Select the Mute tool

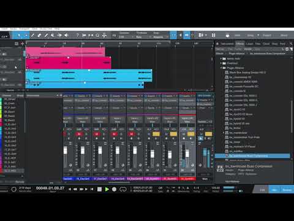click(53, 36)
